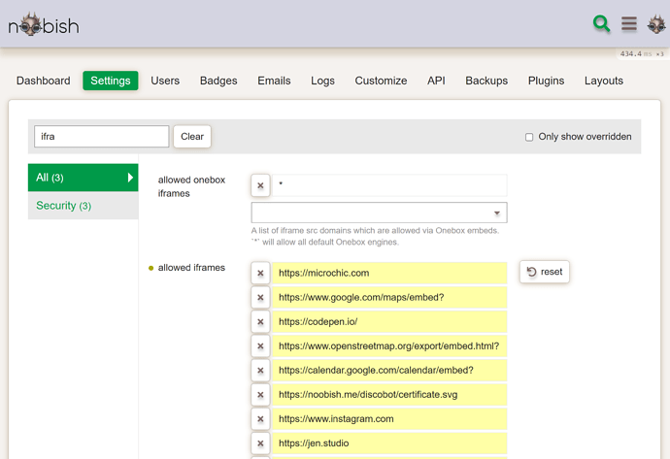Clear the settings filter
Viewport: 670px width, 459px height.
click(192, 137)
